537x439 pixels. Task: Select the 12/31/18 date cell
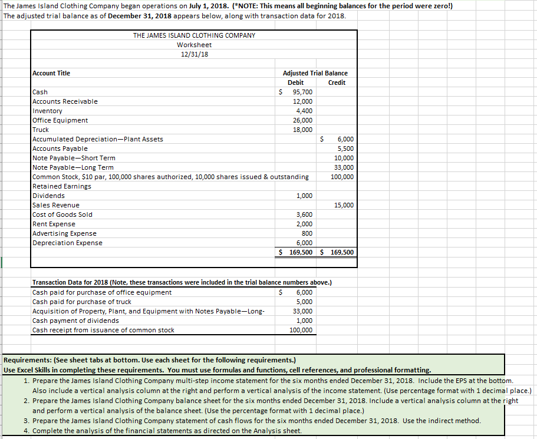point(194,54)
